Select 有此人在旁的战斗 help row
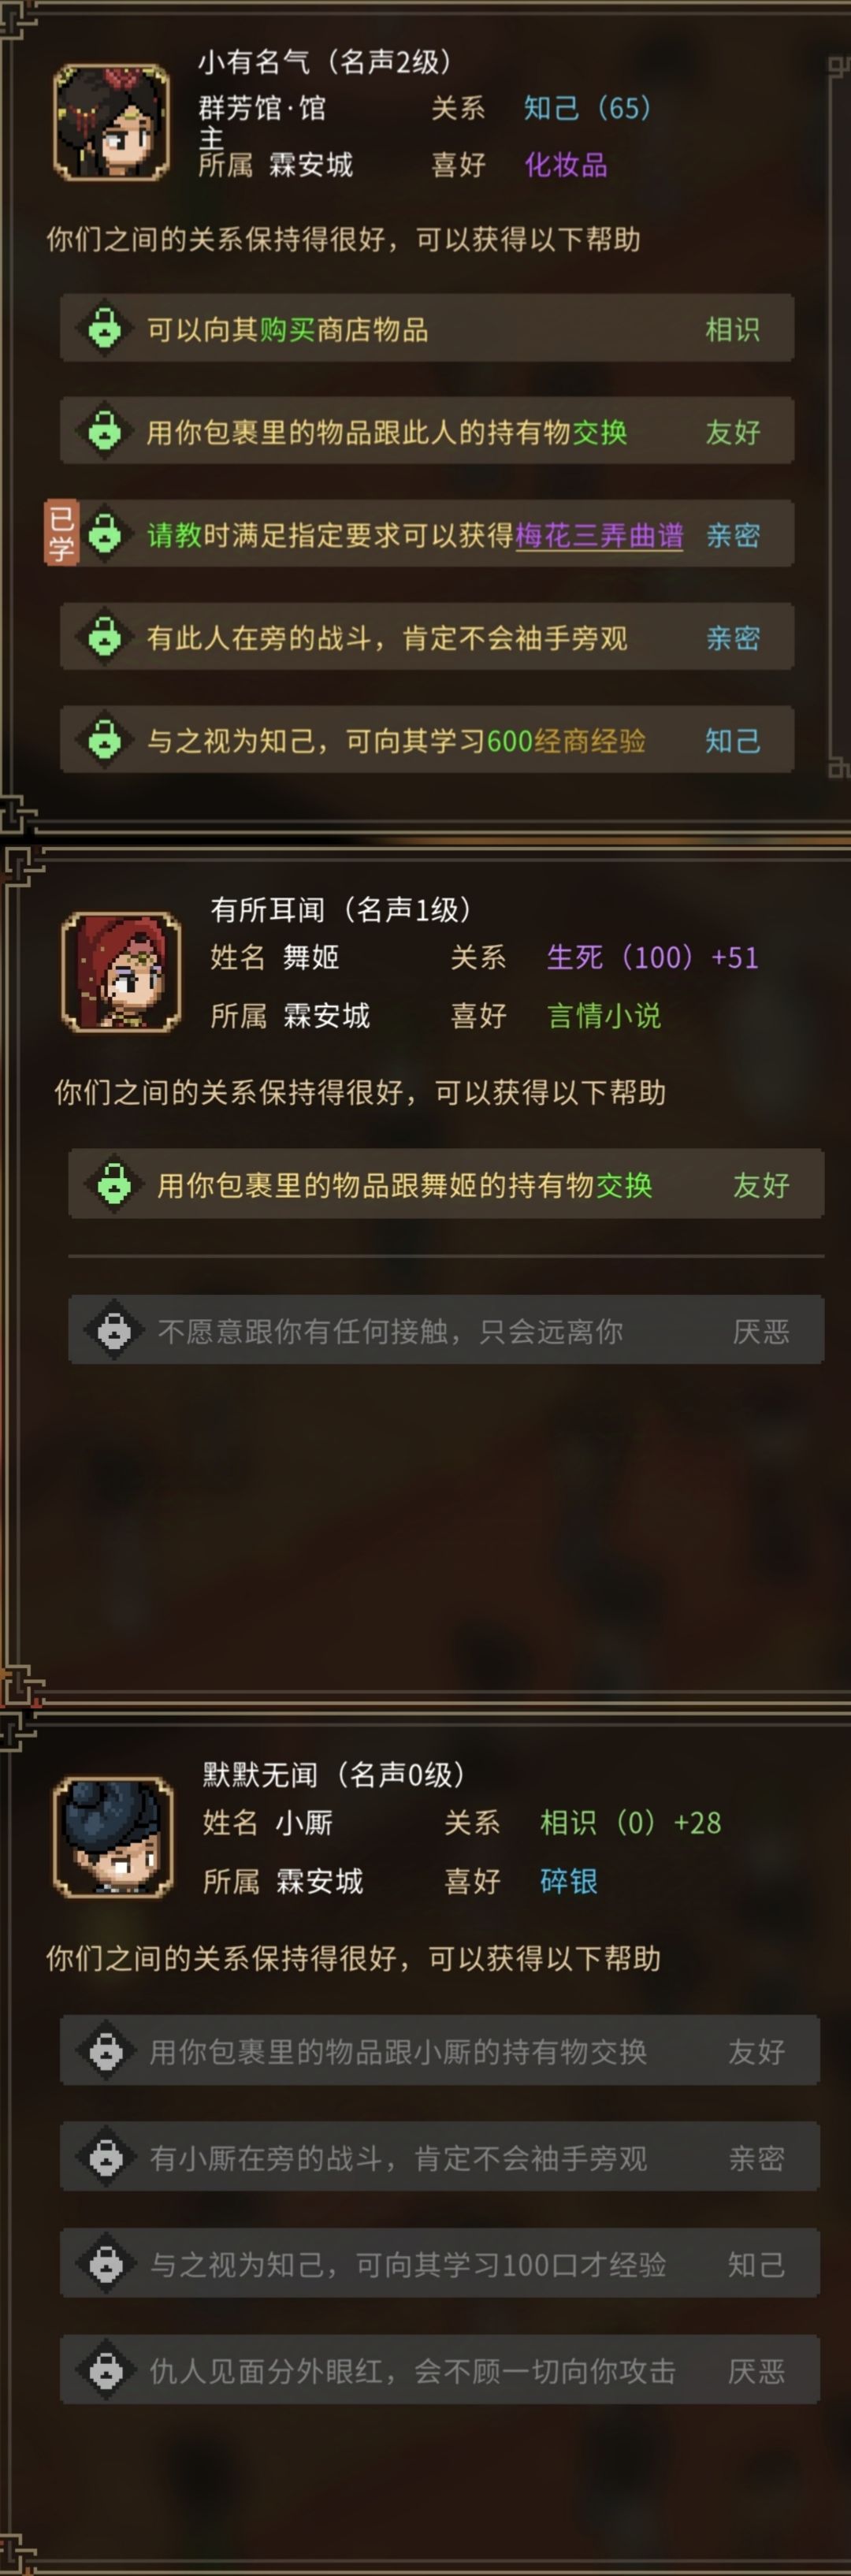 (x=427, y=637)
